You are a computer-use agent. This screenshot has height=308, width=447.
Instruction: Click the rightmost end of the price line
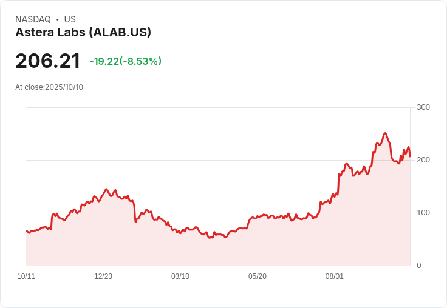pyautogui.click(x=410, y=156)
